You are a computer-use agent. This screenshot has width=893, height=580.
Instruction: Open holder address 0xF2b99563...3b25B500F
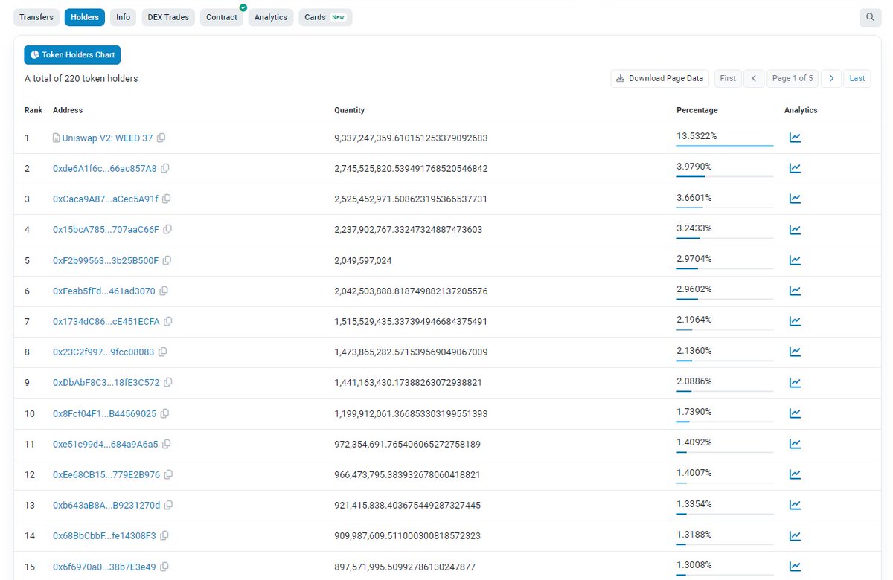(106, 260)
